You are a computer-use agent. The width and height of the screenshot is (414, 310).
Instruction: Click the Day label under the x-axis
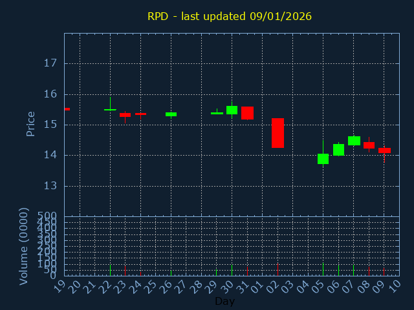pyautogui.click(x=224, y=302)
